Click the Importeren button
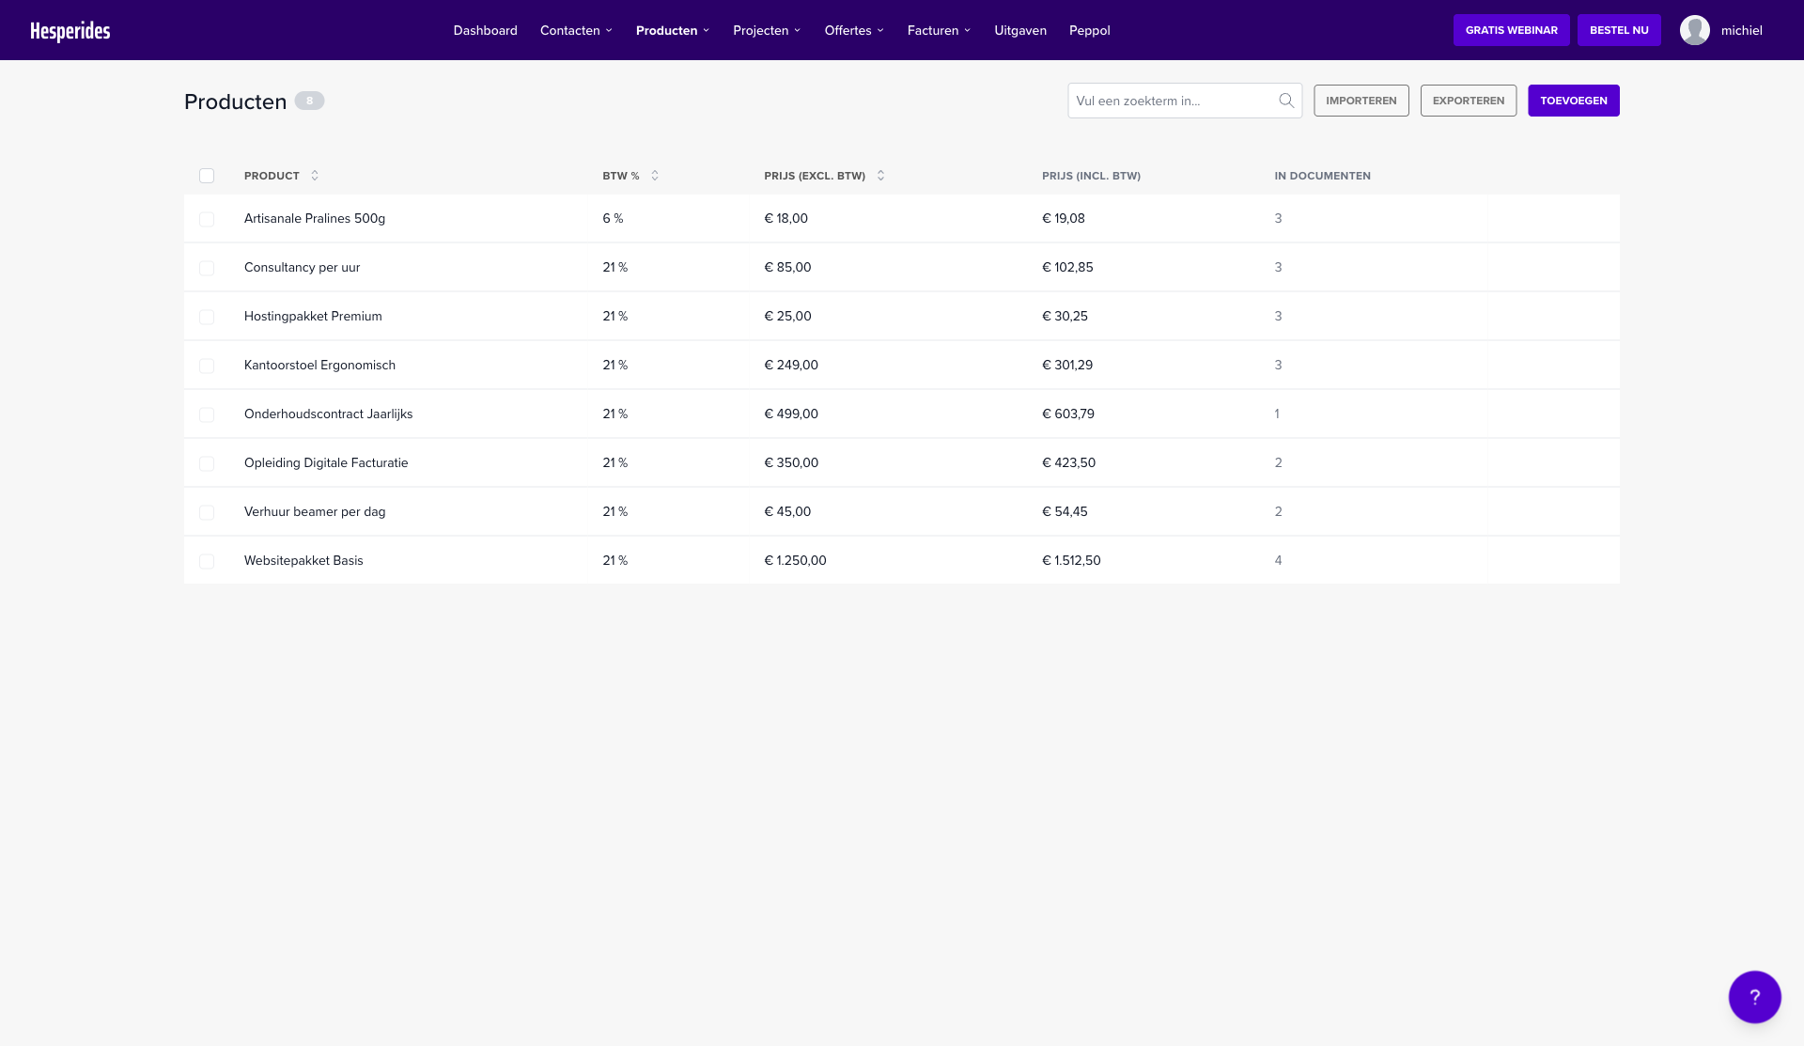The image size is (1804, 1046). click(x=1361, y=101)
